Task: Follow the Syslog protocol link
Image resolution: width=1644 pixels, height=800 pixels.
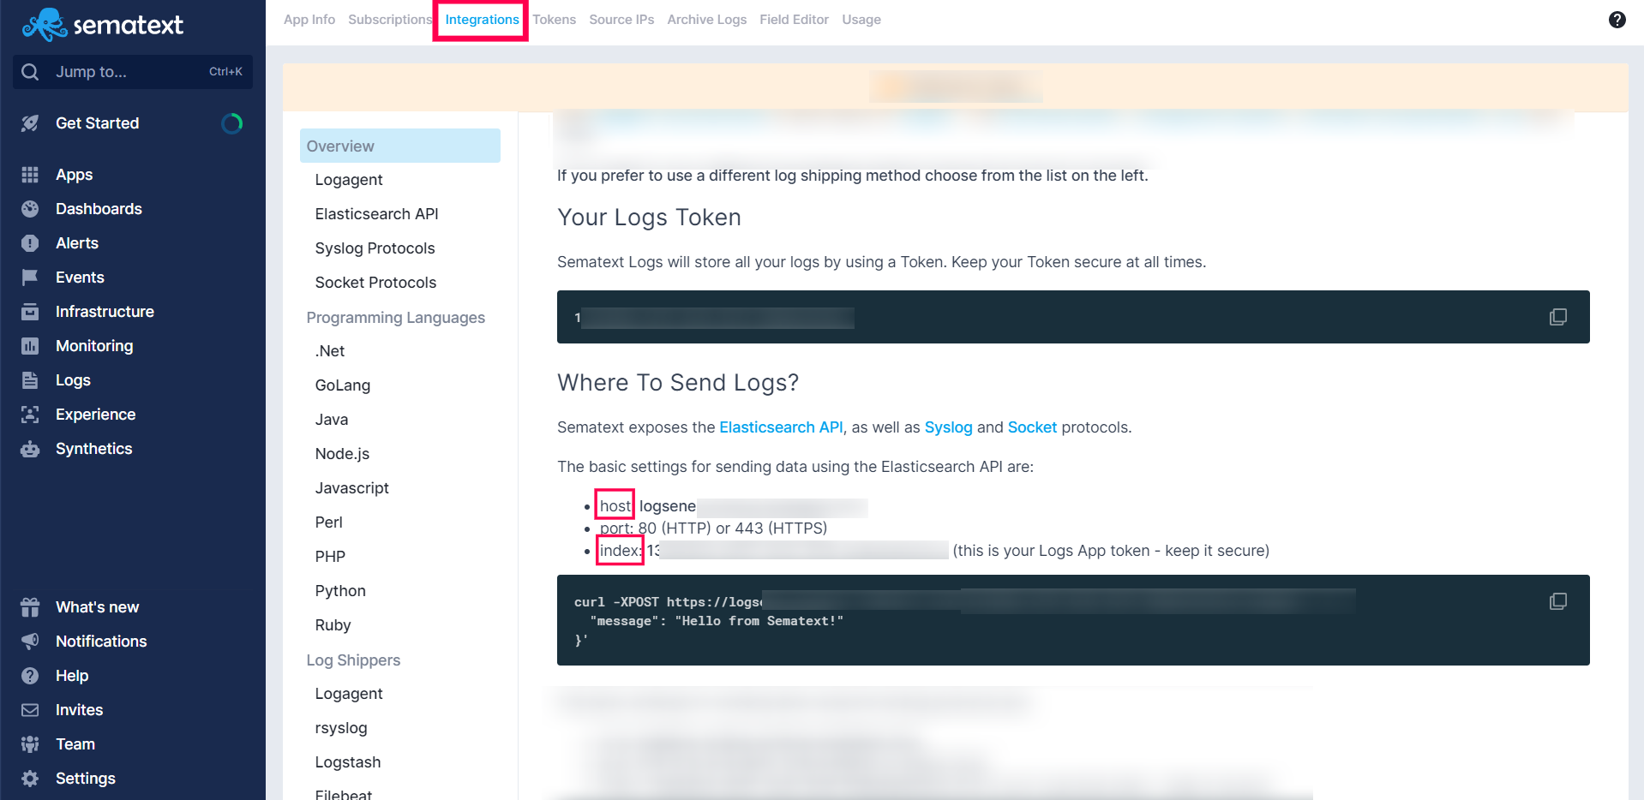Action: click(948, 427)
